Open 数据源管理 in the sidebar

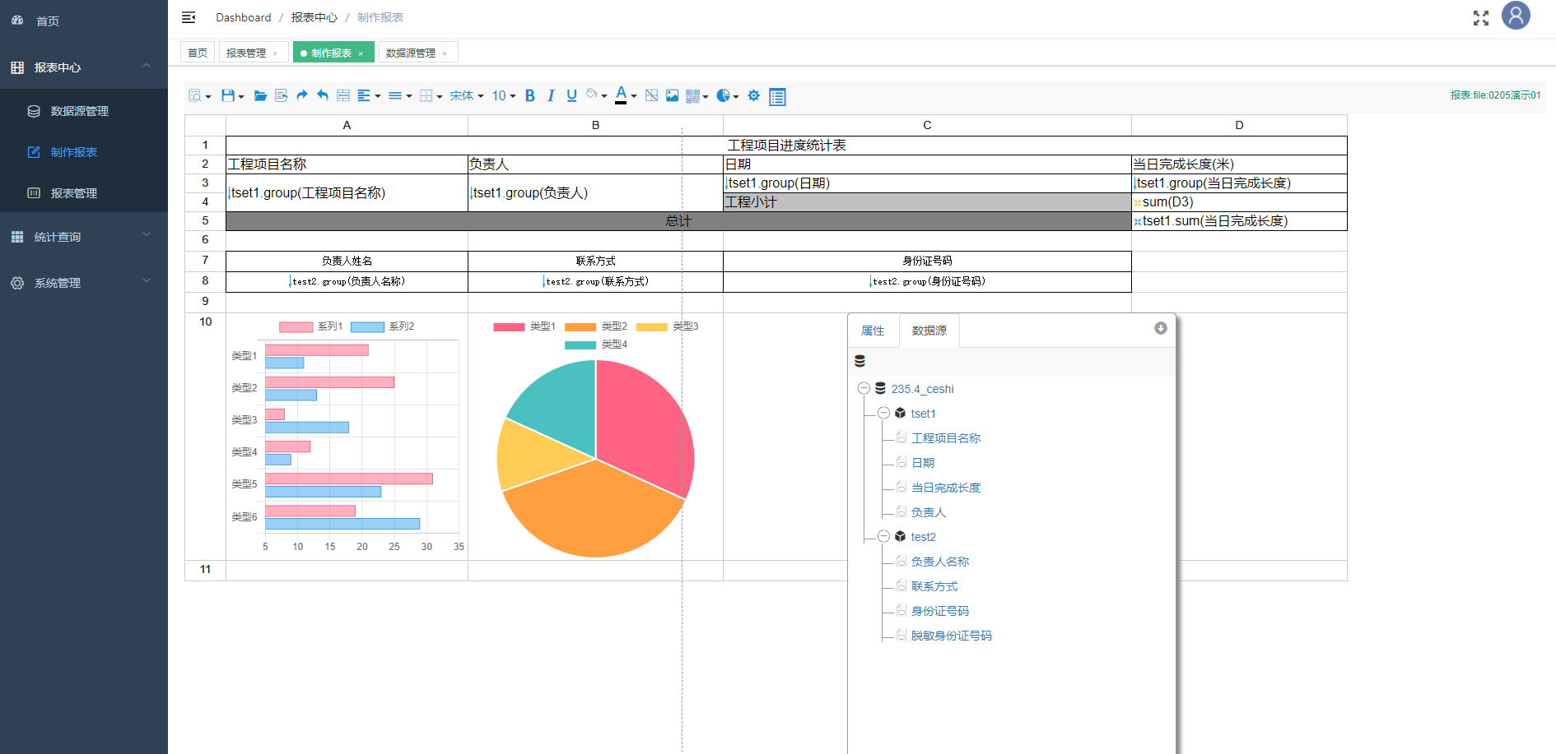point(84,111)
